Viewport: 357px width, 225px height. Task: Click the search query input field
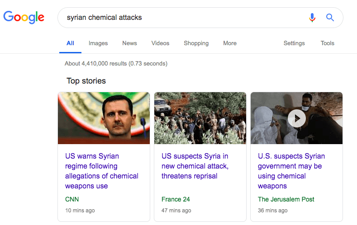pos(181,18)
